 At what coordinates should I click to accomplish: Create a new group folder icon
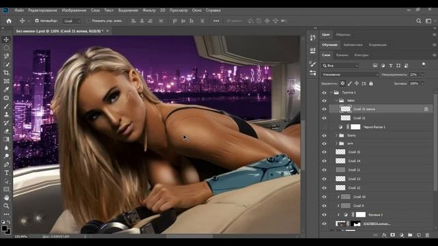(410, 235)
